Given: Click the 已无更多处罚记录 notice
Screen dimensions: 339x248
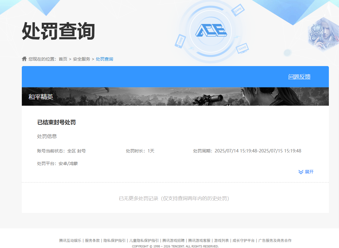Looking at the screenshot, I should click(174, 199).
